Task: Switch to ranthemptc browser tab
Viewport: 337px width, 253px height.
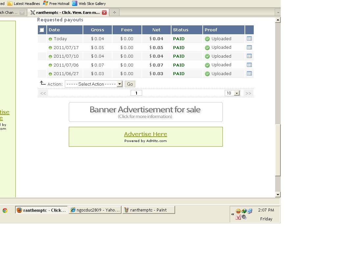Action: click(x=68, y=13)
